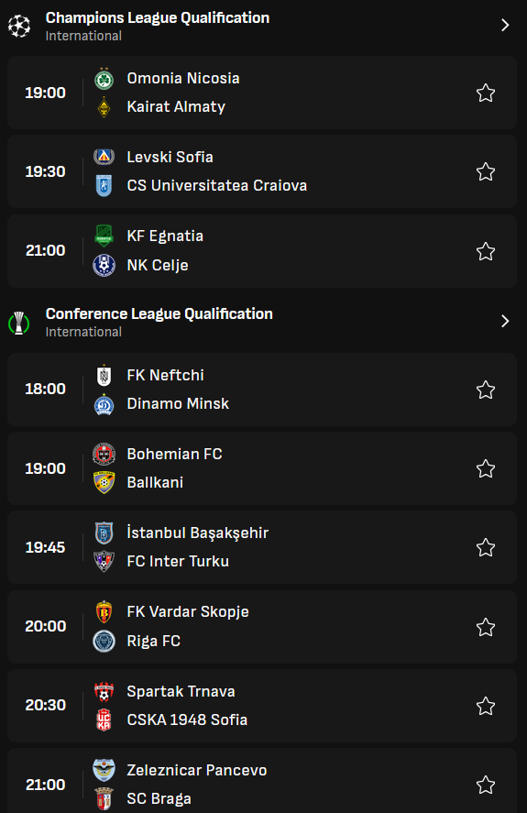
Task: Toggle favorite star for KF Egnatia match
Action: [x=486, y=251]
